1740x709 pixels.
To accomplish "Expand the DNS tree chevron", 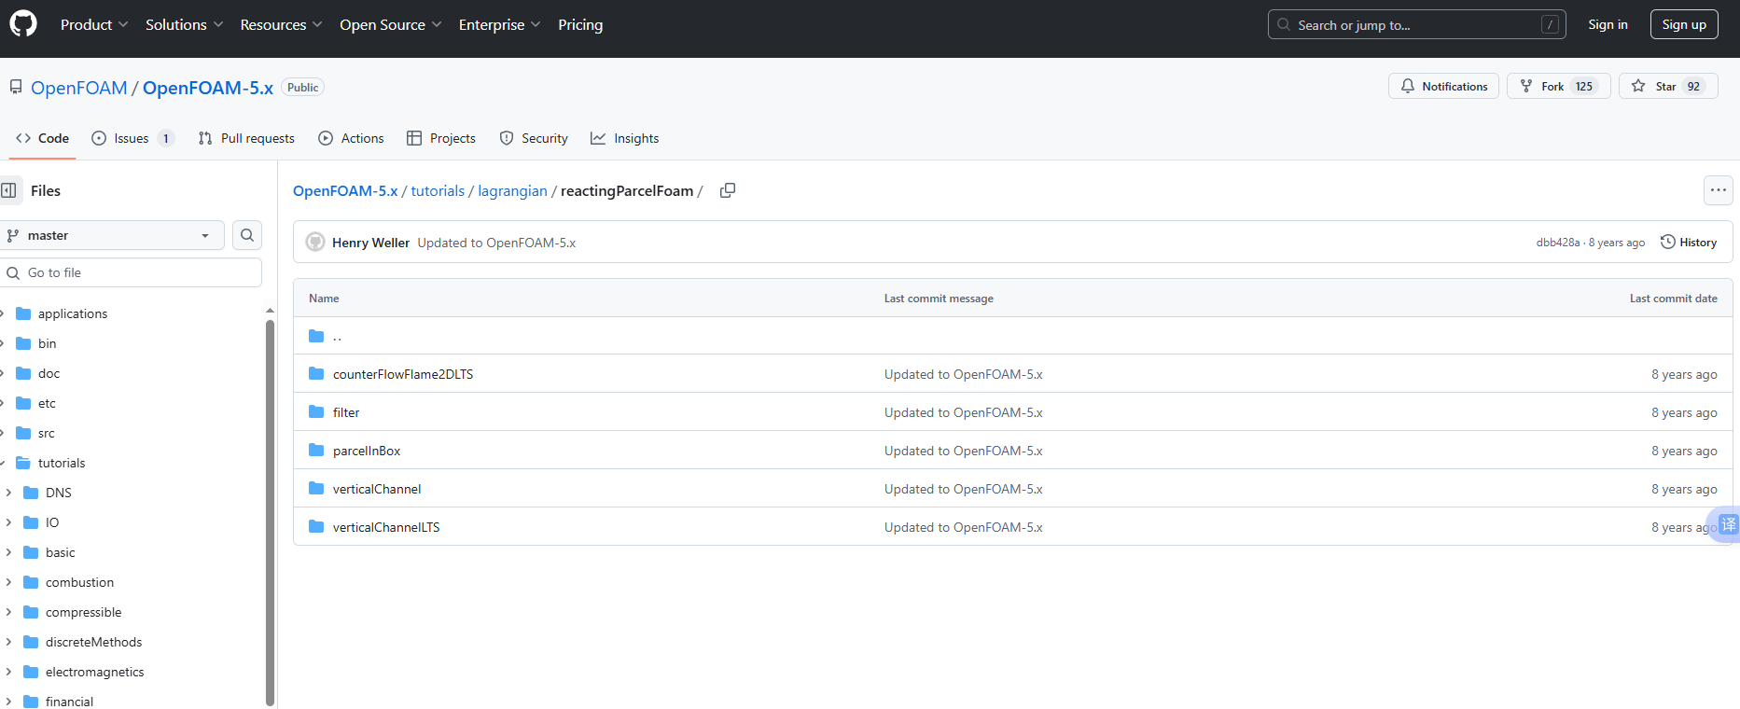I will click(8, 493).
